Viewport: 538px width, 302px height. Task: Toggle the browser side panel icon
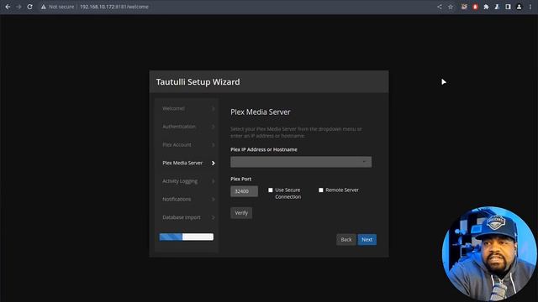tap(508, 7)
